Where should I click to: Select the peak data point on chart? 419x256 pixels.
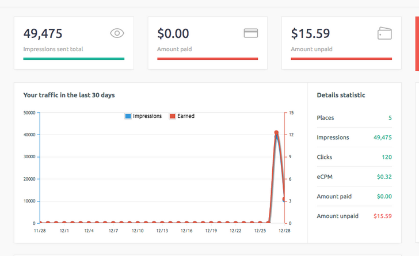coord(277,133)
